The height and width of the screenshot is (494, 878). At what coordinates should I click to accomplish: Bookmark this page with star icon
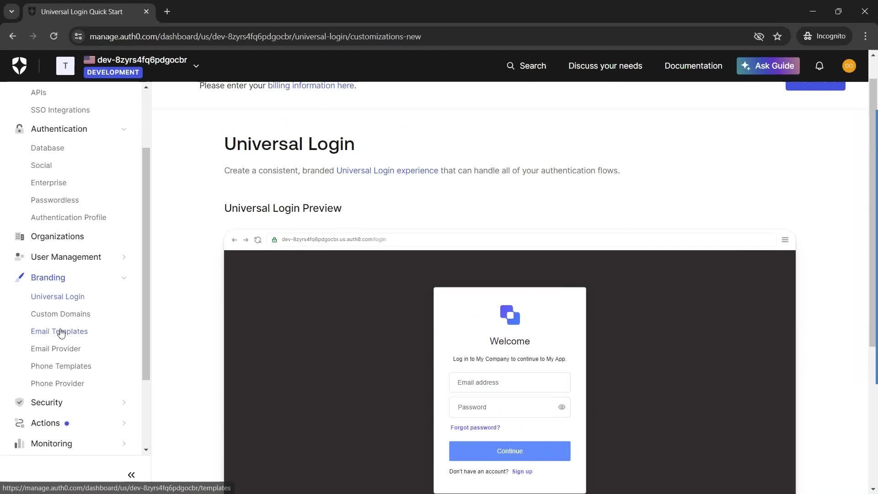tap(777, 36)
